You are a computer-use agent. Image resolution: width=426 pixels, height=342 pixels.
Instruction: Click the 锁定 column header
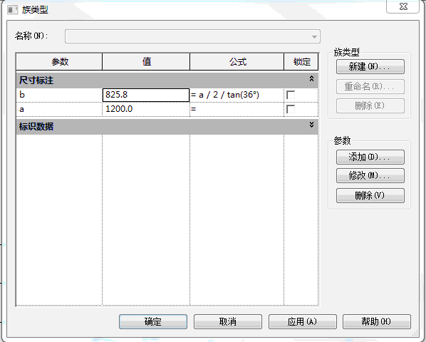pos(301,62)
